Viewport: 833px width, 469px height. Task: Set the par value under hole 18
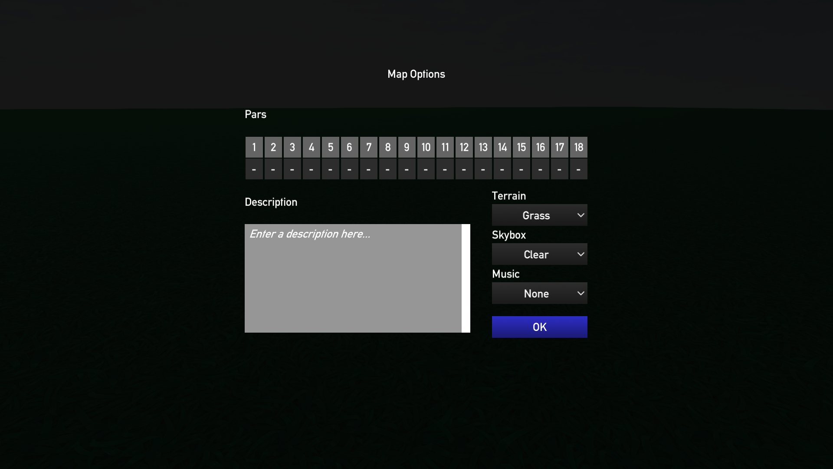[579, 169]
